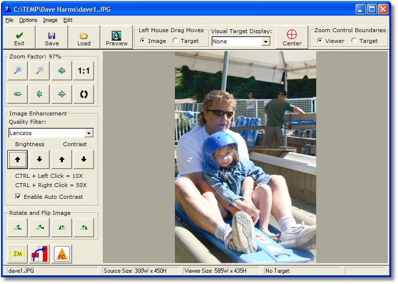Decrease contrast with the down arrow
Image resolution: width=398 pixels, height=284 pixels.
pyautogui.click(x=84, y=159)
